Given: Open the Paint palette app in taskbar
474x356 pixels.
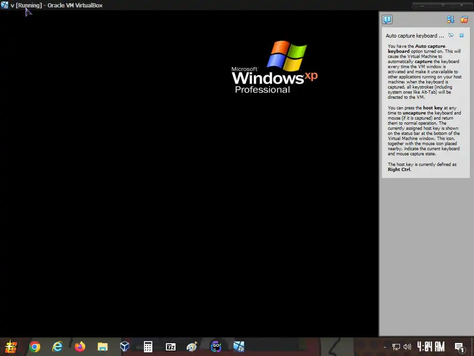Looking at the screenshot, I should coord(192,347).
